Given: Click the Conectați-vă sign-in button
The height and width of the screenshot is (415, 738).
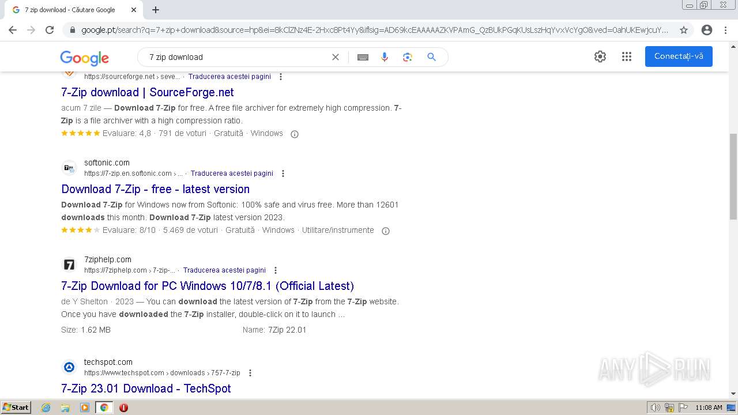Looking at the screenshot, I should point(679,56).
